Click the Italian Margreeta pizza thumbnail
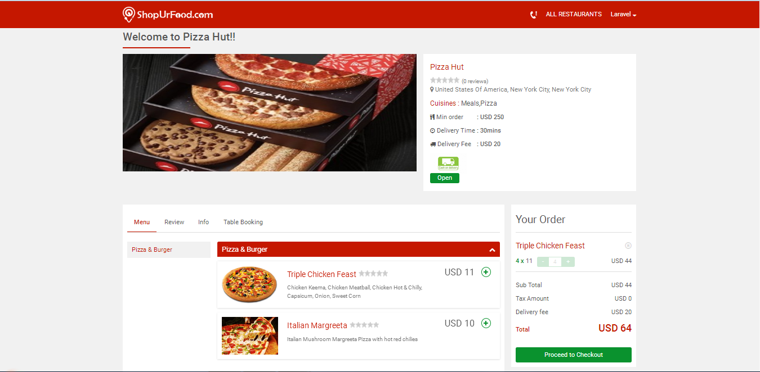The height and width of the screenshot is (372, 760). (x=250, y=335)
